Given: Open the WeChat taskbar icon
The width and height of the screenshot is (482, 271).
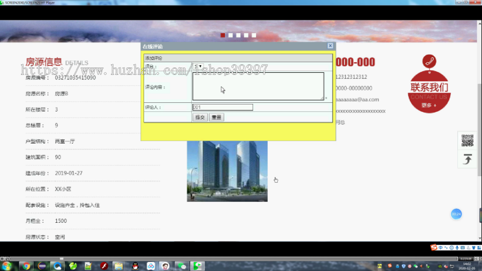Looking at the screenshot, I should [182, 266].
